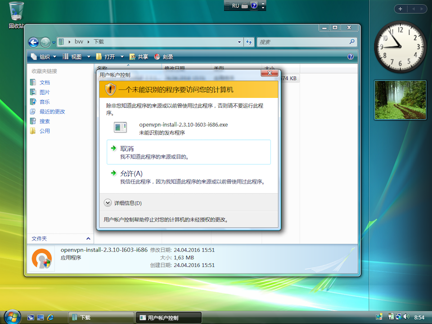Click the 搜索 input field
The image size is (432, 324).
point(307,42)
